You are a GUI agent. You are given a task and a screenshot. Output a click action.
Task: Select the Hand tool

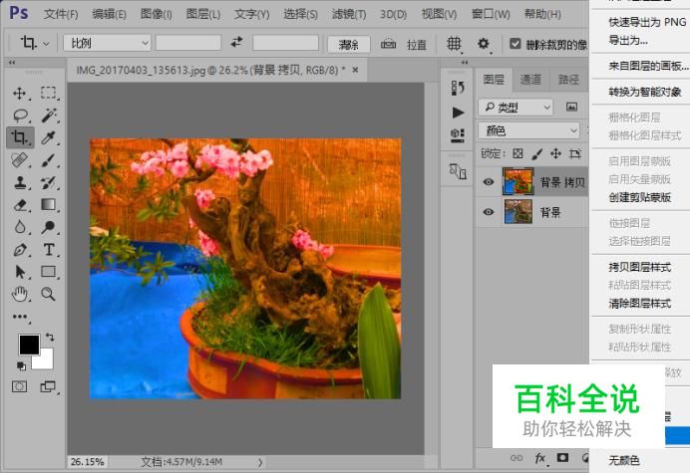[x=20, y=294]
